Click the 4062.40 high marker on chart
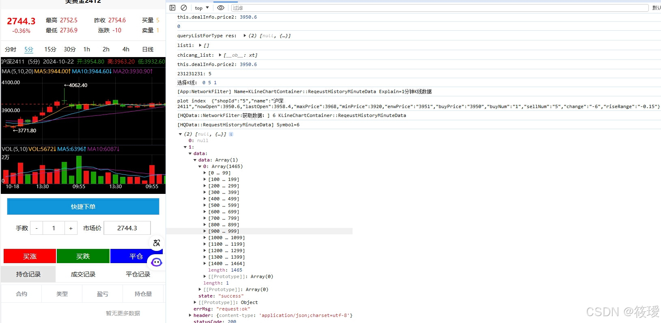The width and height of the screenshot is (661, 323). (x=75, y=85)
